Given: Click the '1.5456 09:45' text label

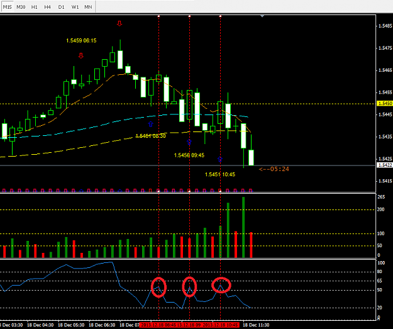Looking at the screenshot, I should click(189, 155).
